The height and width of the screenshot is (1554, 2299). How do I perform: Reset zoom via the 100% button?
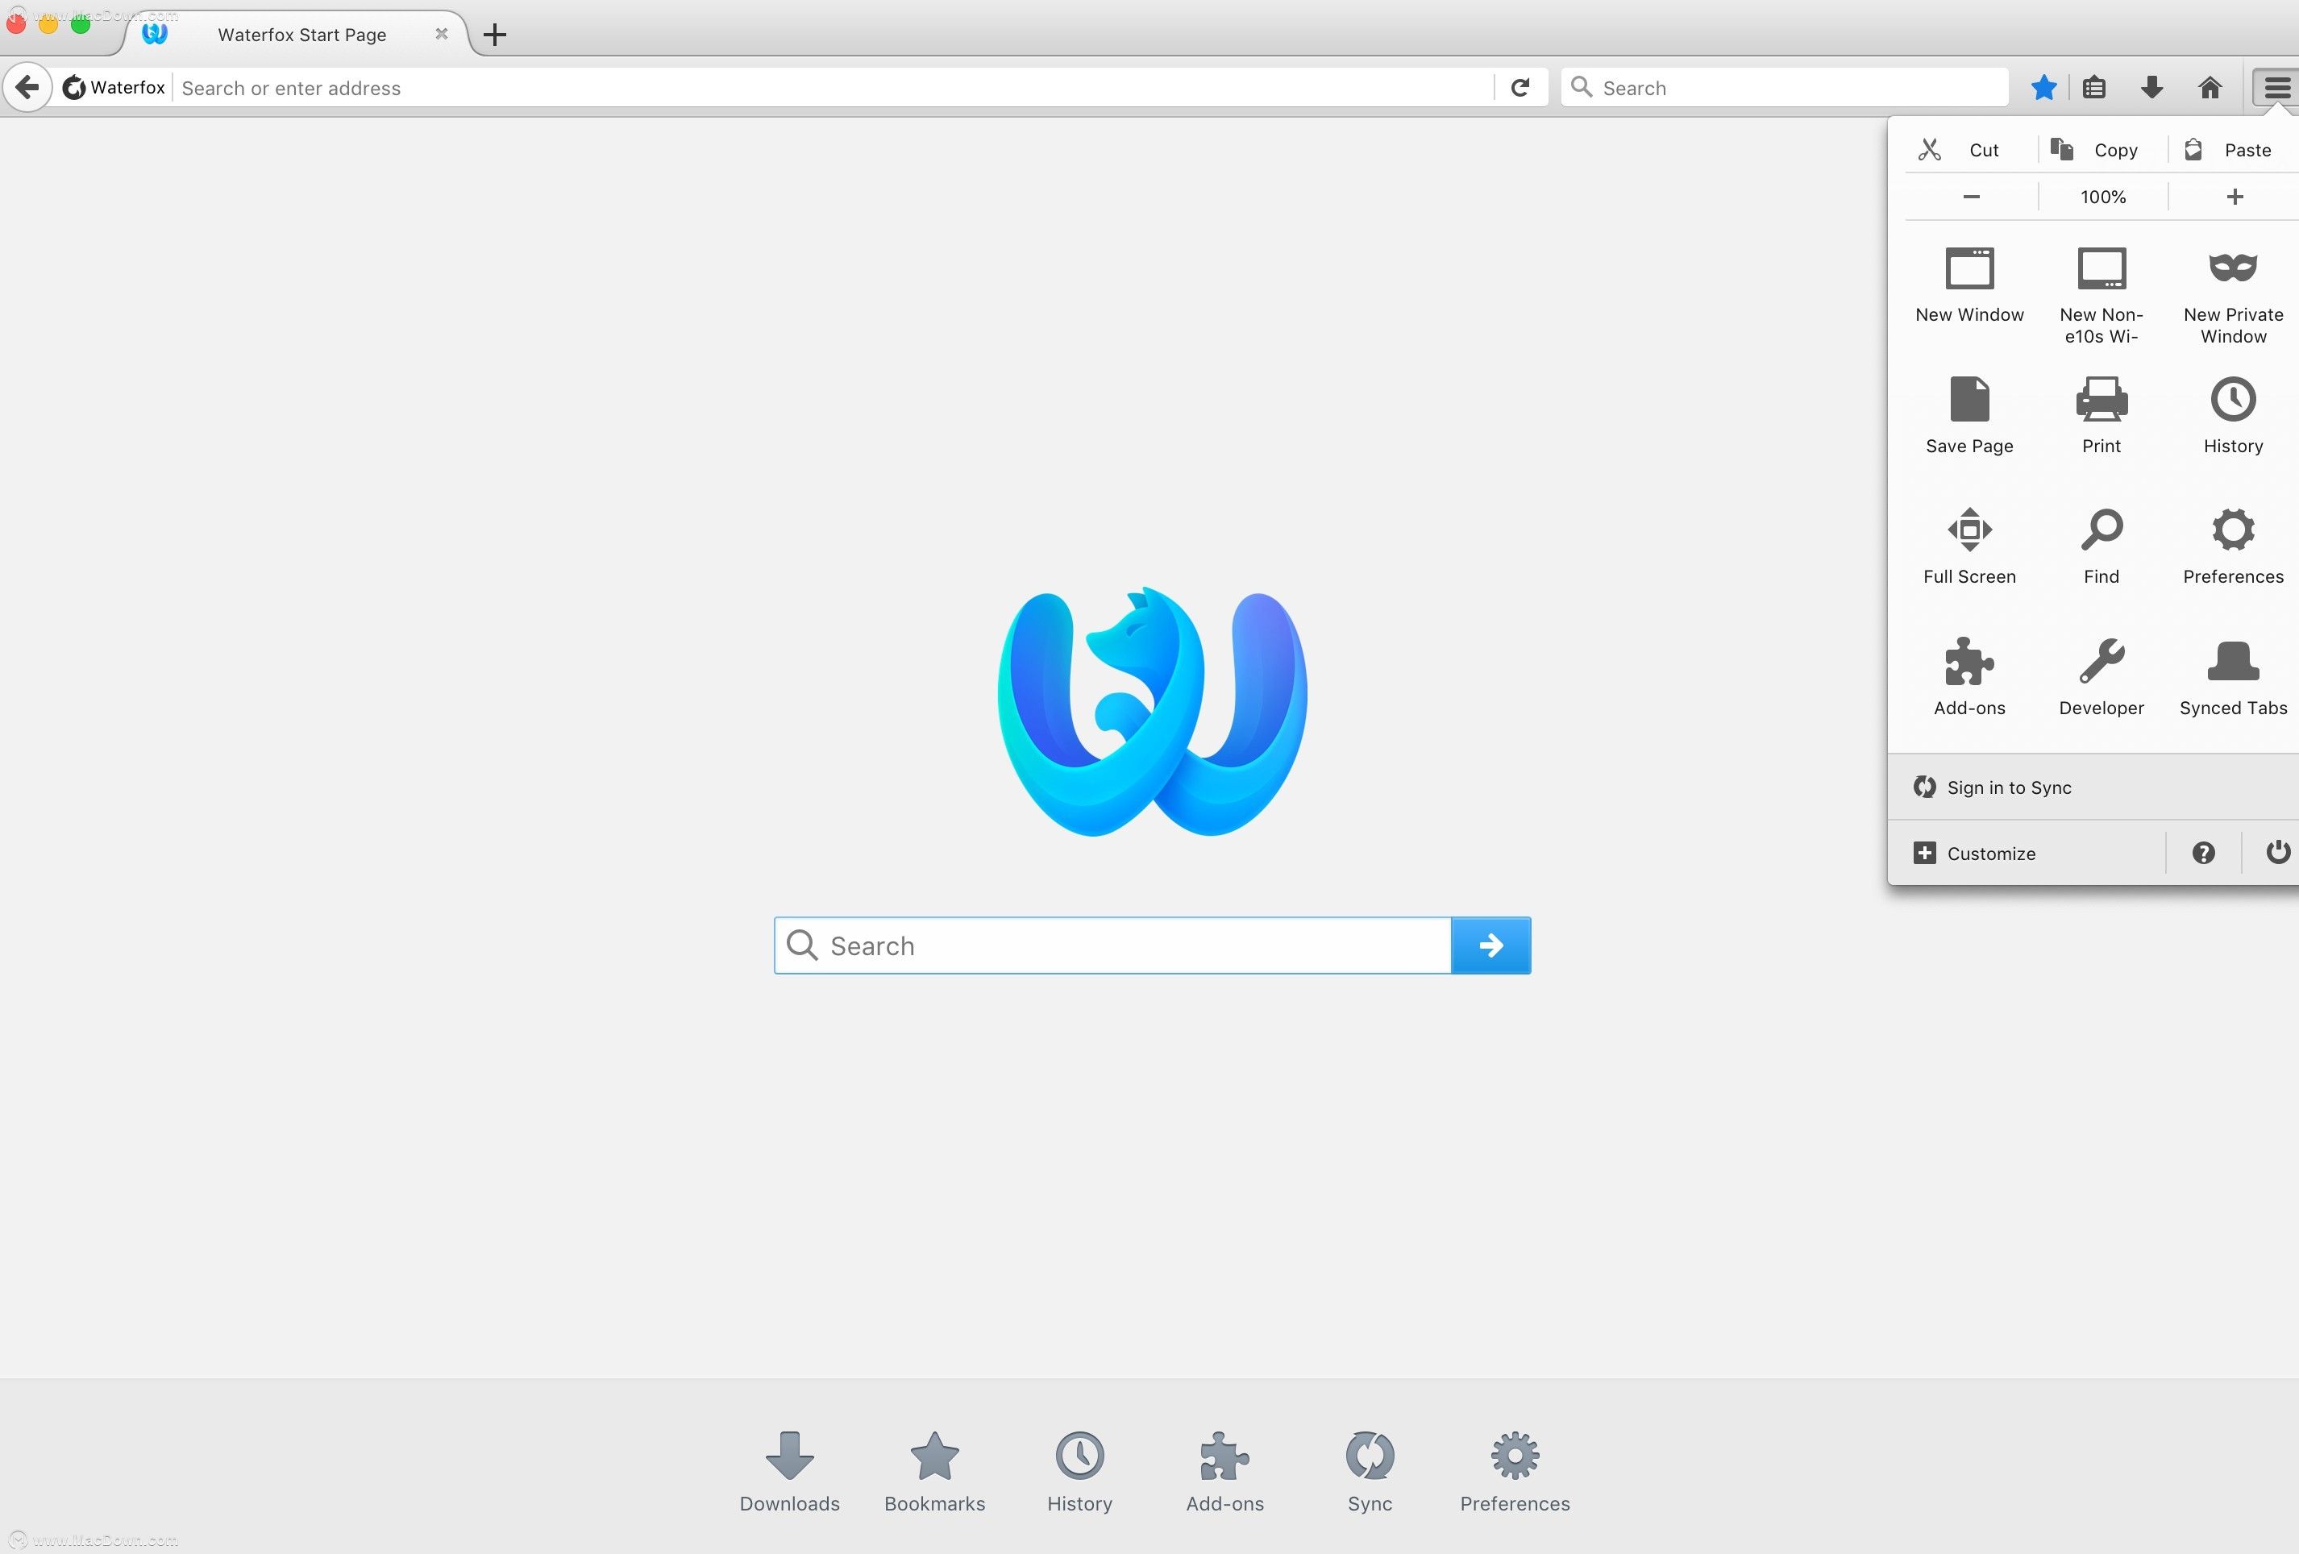point(2102,197)
